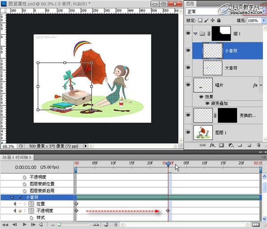The width and height of the screenshot is (267, 229).
Task: Hide the 唱片 layer eye icon
Action: [x=188, y=85]
